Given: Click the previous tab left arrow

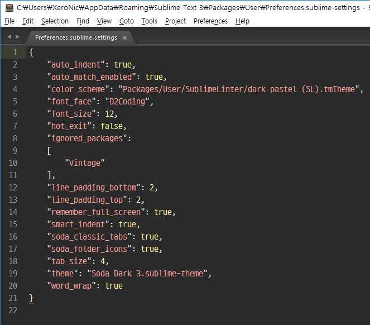Looking at the screenshot, I should coord(9,37).
